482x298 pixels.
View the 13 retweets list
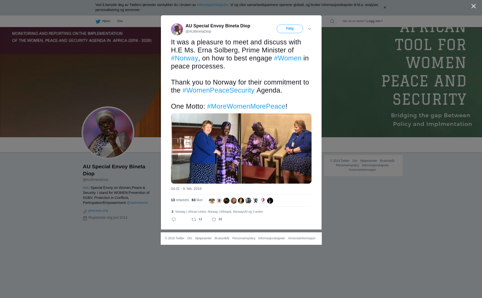click(x=180, y=200)
